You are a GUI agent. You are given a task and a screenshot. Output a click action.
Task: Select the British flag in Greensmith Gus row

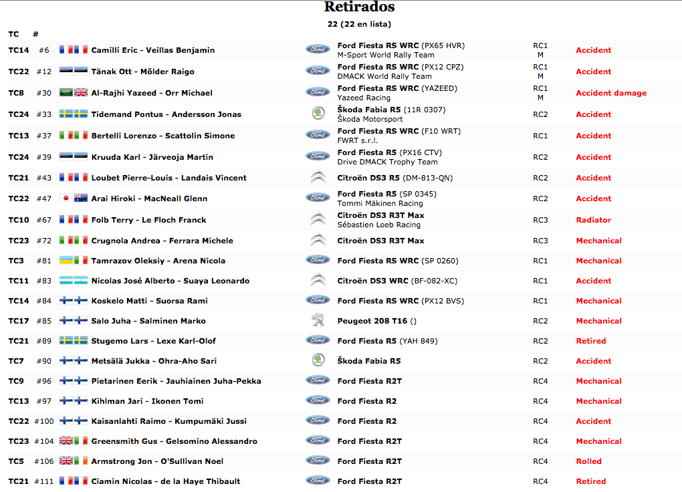coord(66,441)
